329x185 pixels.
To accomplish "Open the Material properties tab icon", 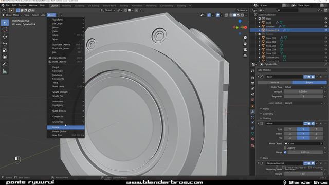I will pyautogui.click(x=252, y=139).
